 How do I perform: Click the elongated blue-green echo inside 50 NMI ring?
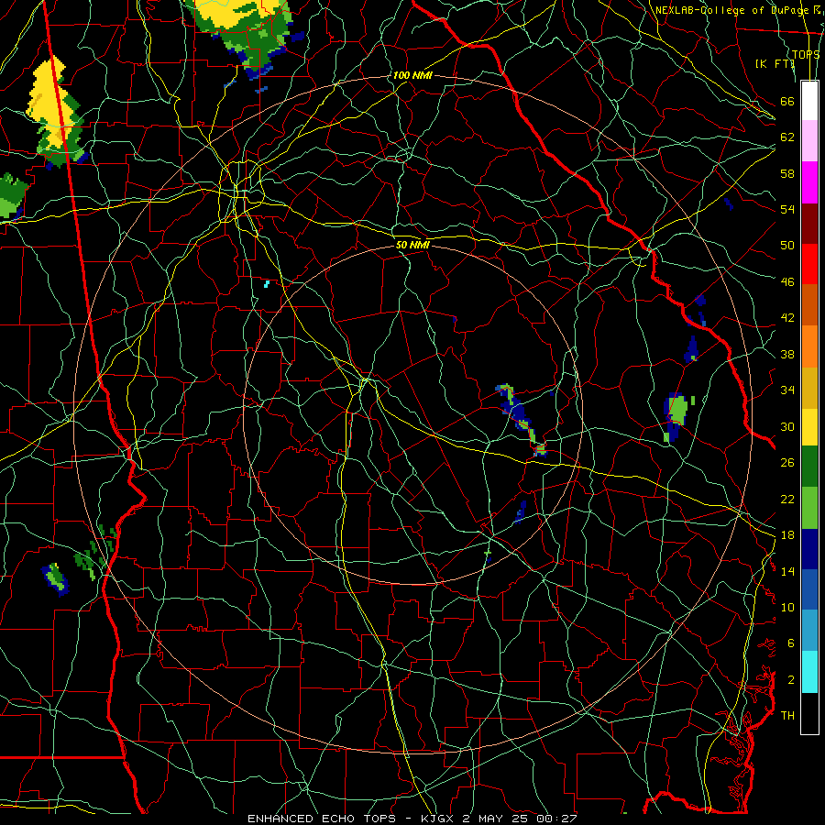(521, 419)
